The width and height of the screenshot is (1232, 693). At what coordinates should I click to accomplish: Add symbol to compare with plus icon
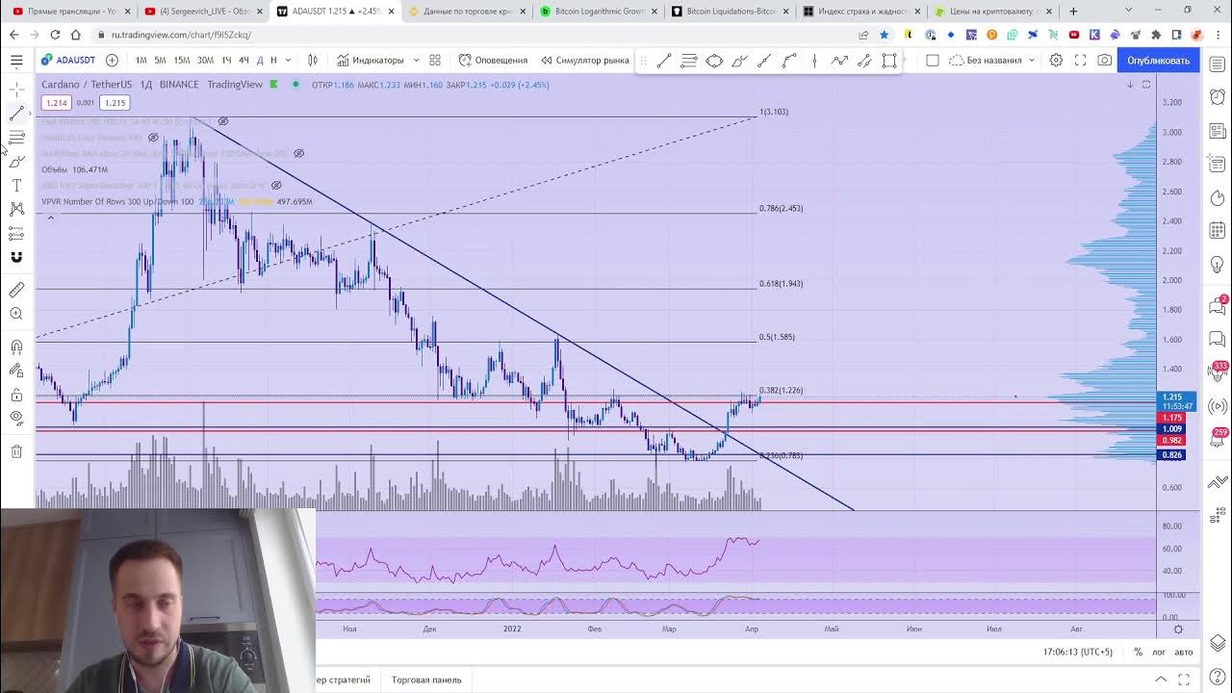click(x=112, y=60)
